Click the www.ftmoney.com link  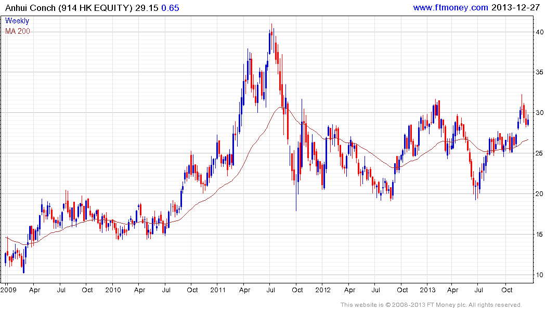pyautogui.click(x=450, y=7)
